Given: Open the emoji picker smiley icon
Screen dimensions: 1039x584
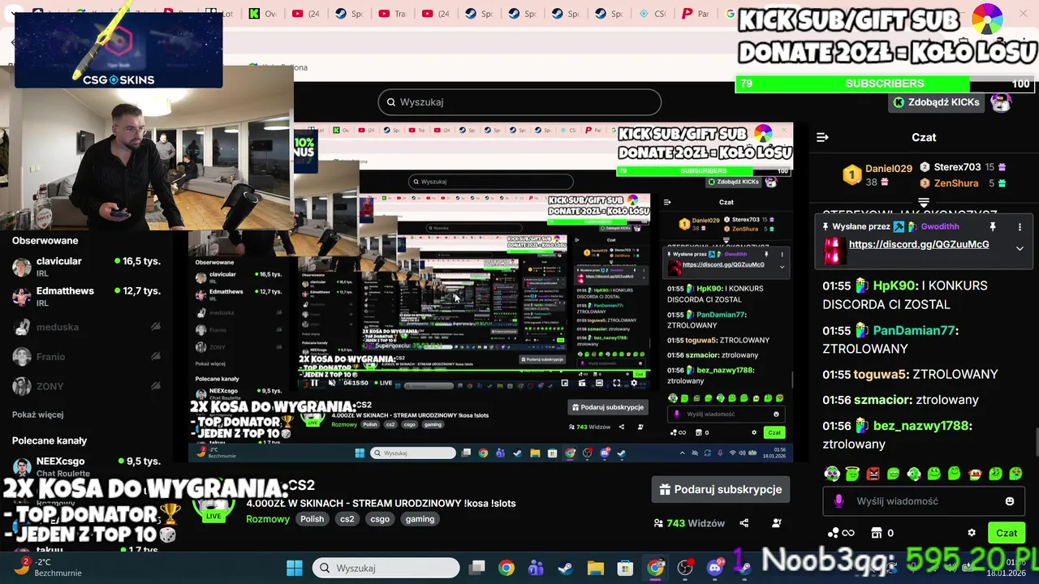Looking at the screenshot, I should tap(1010, 501).
